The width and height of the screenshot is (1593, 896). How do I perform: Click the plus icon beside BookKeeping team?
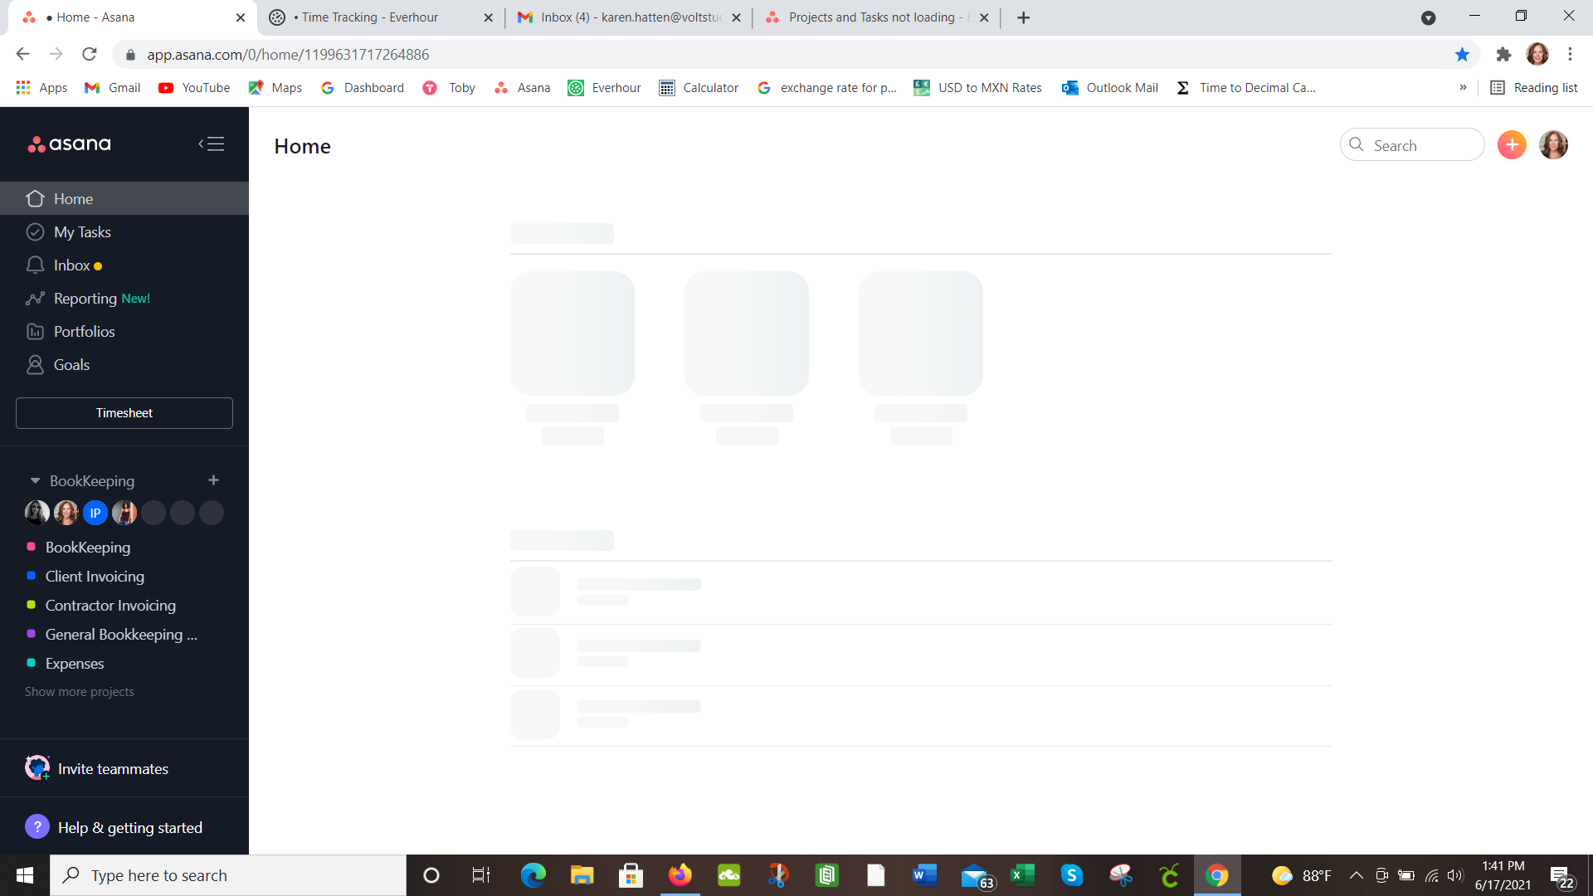pyautogui.click(x=213, y=480)
